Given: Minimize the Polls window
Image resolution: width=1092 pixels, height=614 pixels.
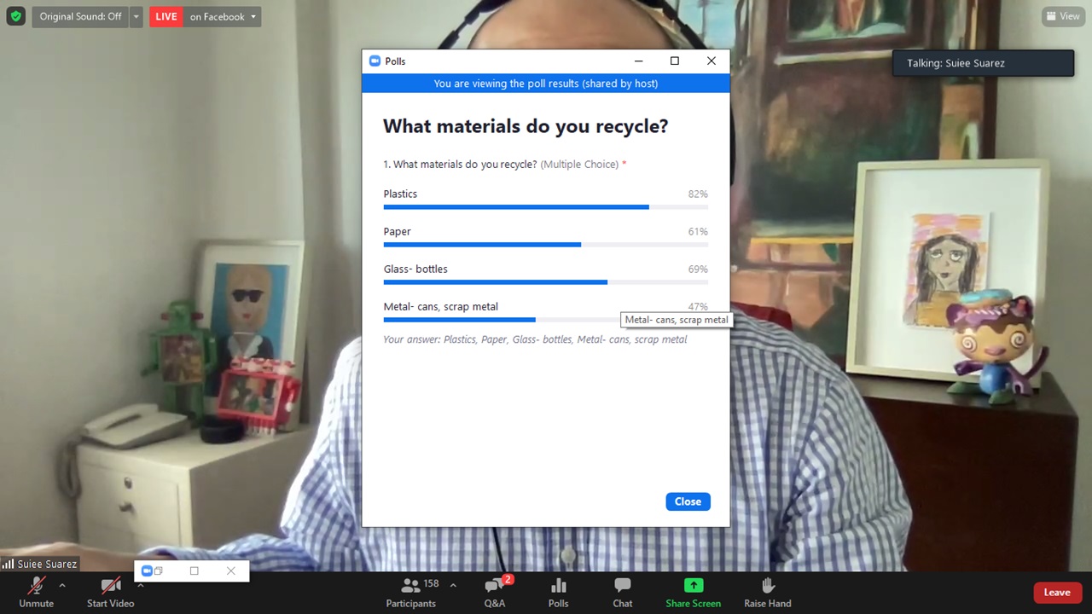Looking at the screenshot, I should point(638,61).
